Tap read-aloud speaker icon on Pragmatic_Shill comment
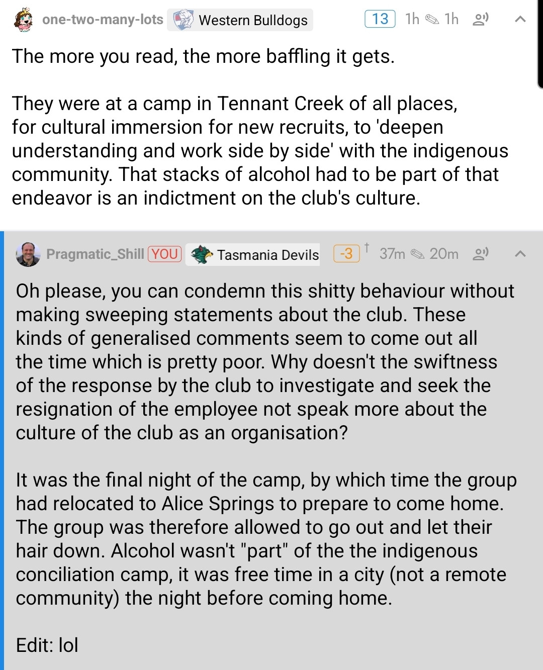Screen dimensions: 543x670 (x=481, y=254)
